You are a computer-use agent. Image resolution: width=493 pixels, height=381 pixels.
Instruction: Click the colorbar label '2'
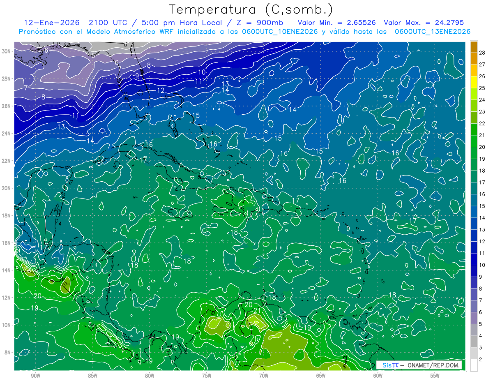point(481,359)
